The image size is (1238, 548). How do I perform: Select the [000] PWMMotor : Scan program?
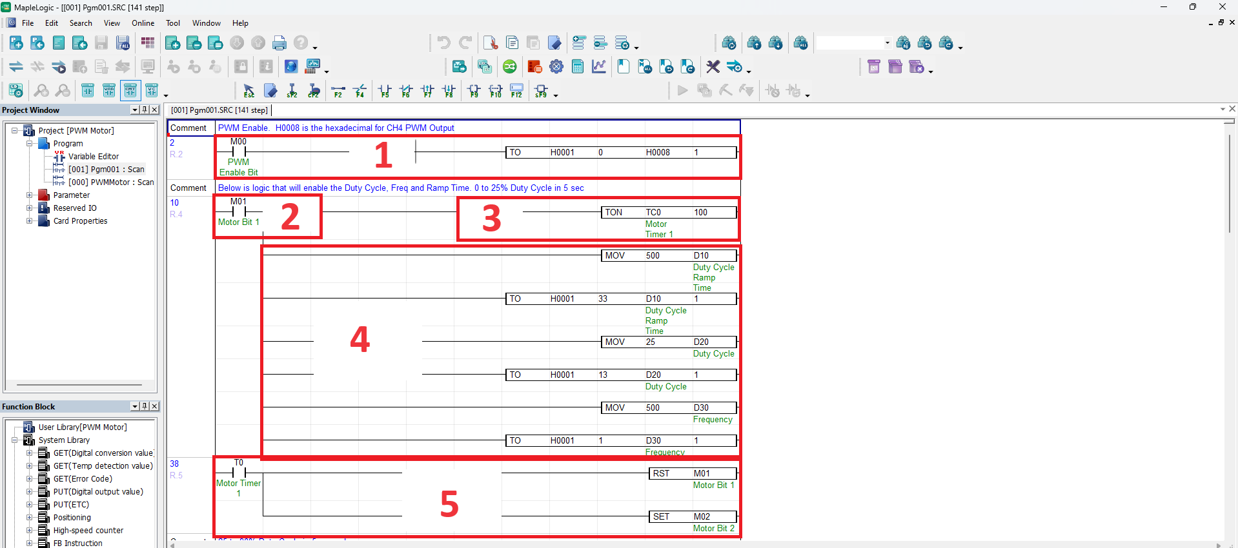click(110, 182)
